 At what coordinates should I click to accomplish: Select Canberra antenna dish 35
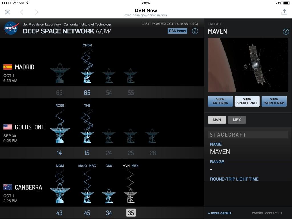click(x=131, y=196)
